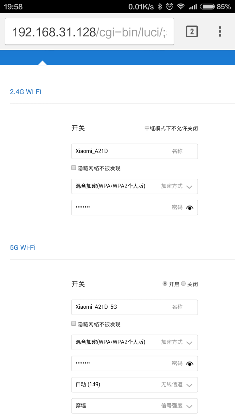Edit the Xiaomi_A21D_5G network name field
Viewport: 235px width, 419px height.
134,307
